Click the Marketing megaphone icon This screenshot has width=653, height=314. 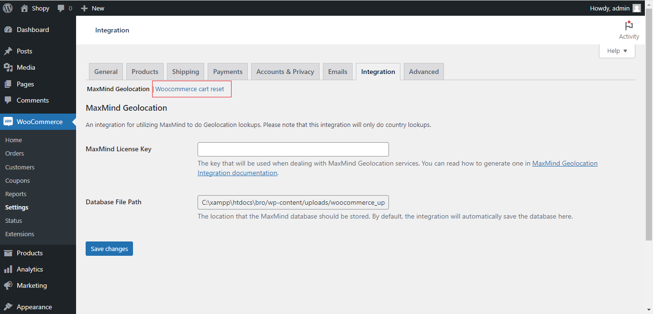click(8, 285)
